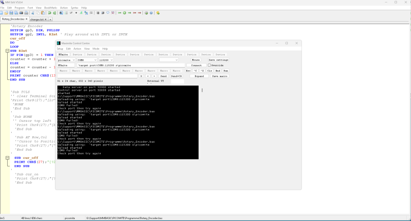
Task: Open the picomite device type dropdown
Action: pos(73,60)
